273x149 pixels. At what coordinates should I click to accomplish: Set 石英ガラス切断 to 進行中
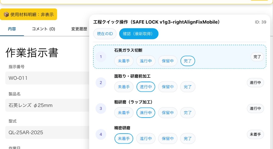(146, 61)
